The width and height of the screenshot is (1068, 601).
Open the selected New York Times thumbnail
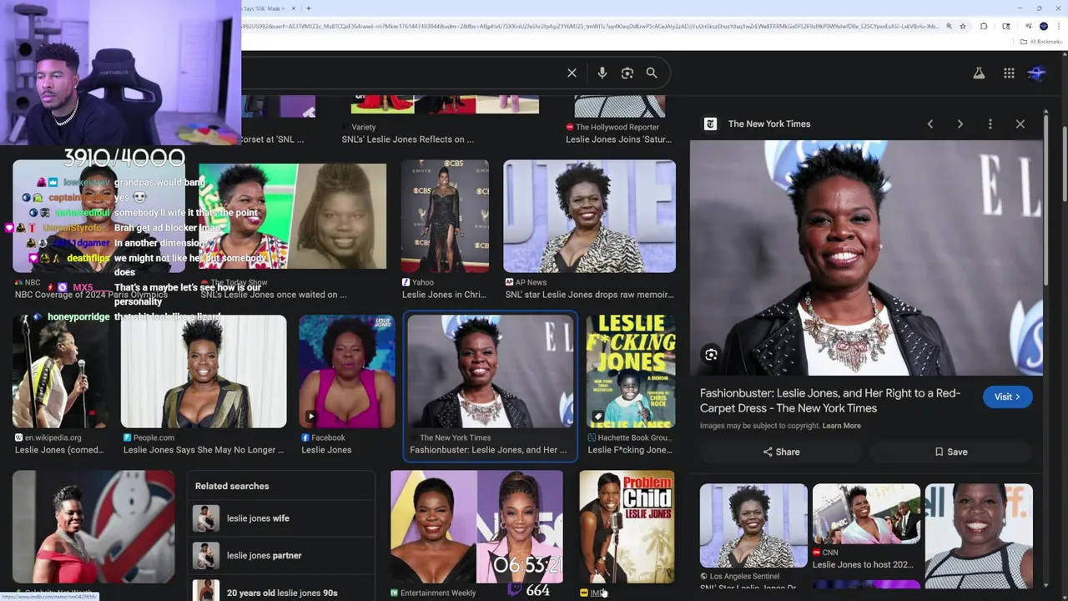click(x=491, y=371)
